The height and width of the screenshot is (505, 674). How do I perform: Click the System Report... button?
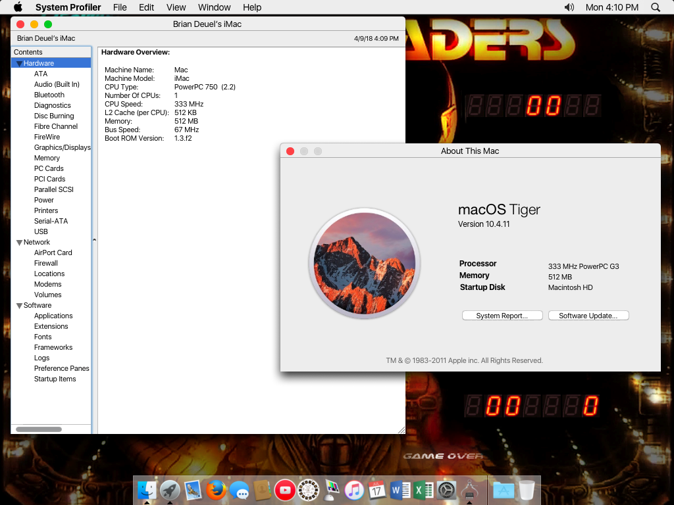(502, 316)
